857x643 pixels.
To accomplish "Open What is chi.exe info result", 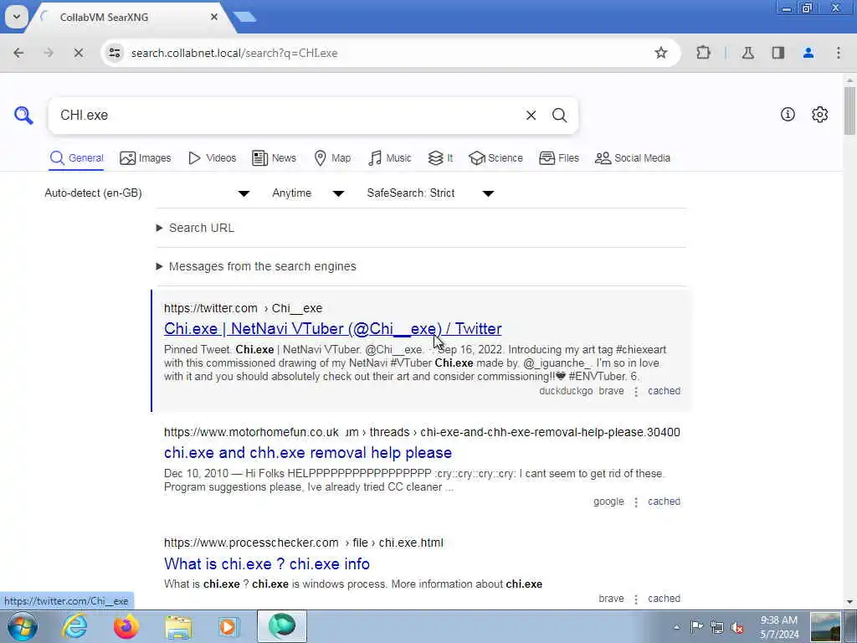I will (267, 563).
